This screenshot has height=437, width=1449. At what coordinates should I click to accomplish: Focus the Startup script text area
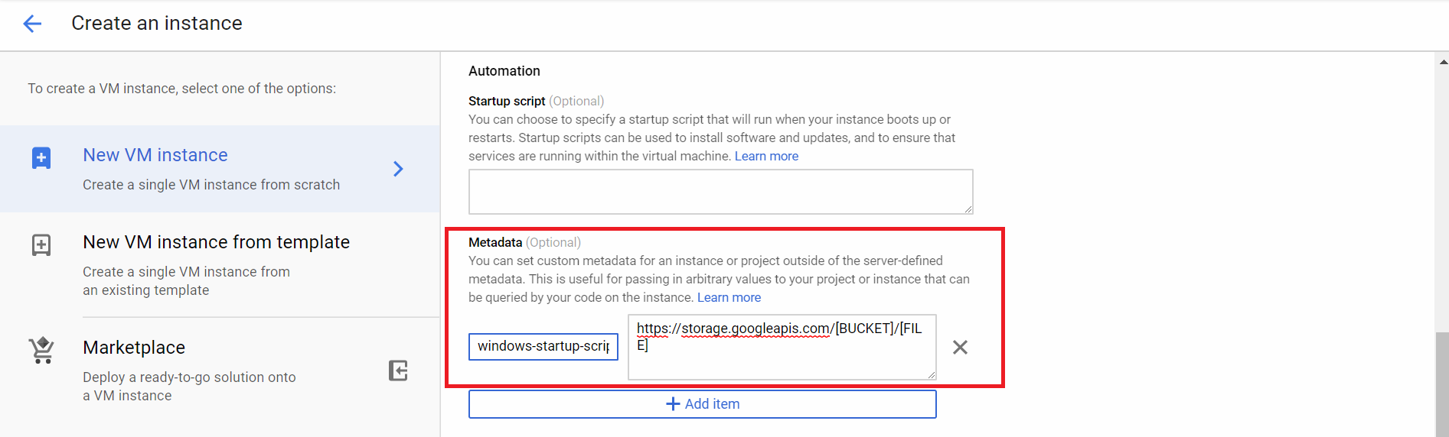(x=720, y=192)
